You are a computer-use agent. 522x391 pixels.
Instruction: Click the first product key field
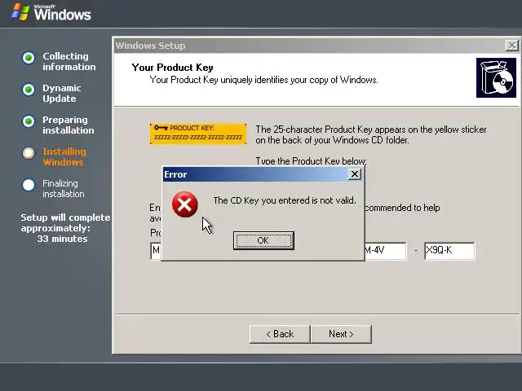click(156, 251)
